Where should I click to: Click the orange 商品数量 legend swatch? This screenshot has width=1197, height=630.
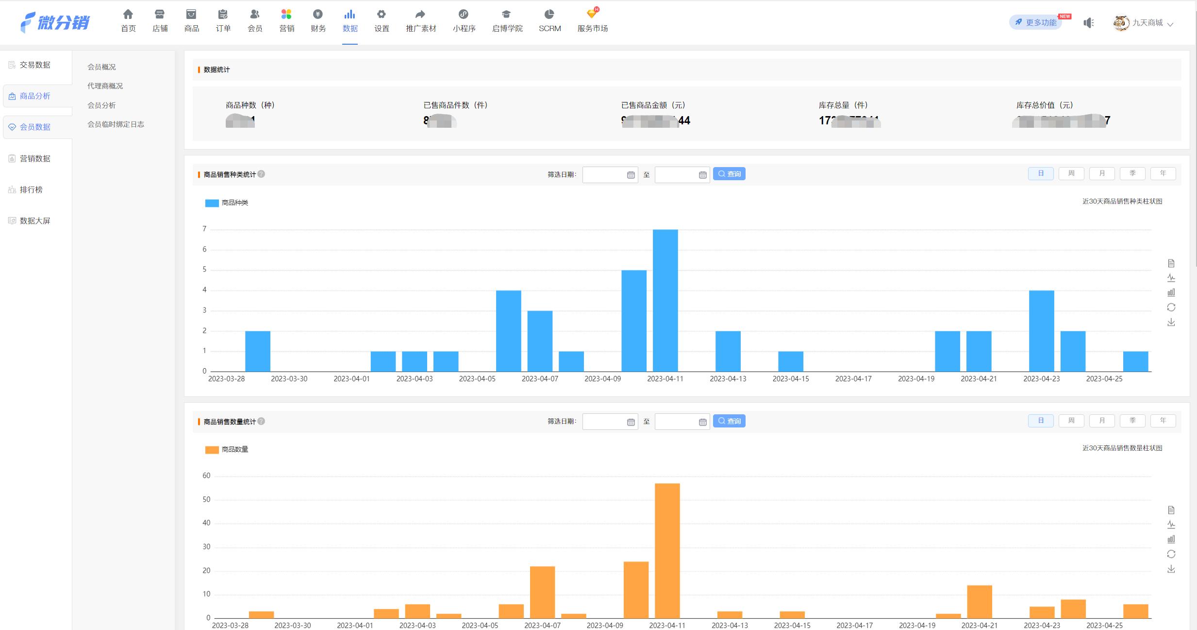212,450
